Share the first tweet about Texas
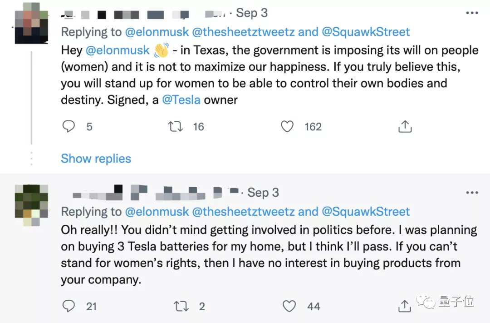 click(405, 126)
